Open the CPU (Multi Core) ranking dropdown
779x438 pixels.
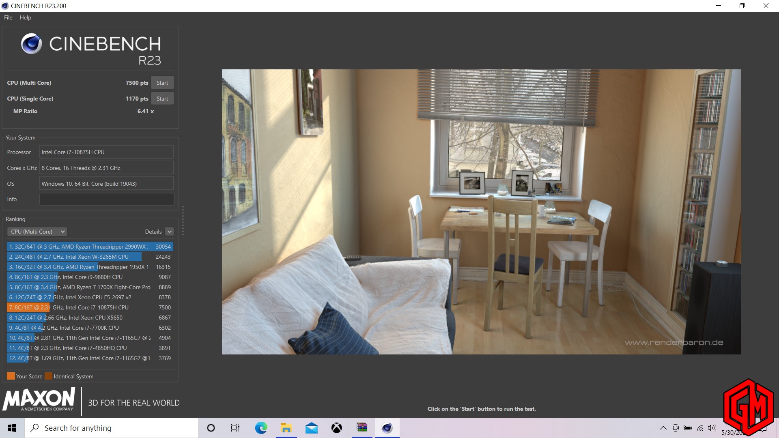[37, 232]
